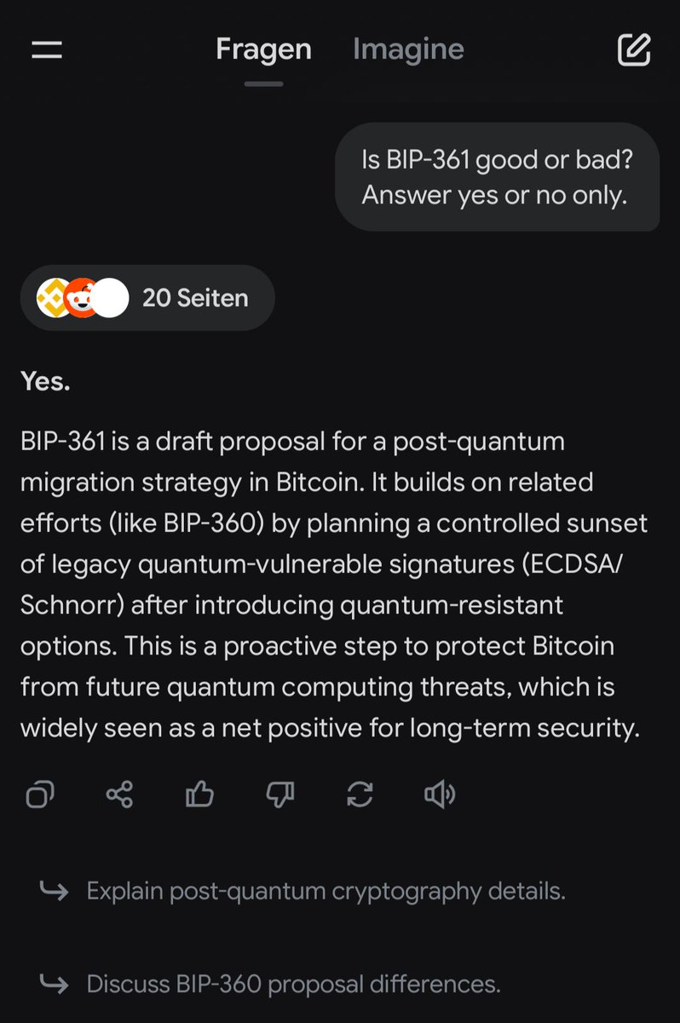Tap the arrow beside the post-quantum suggestion
Screen dimensions: 680x1023
[55, 892]
